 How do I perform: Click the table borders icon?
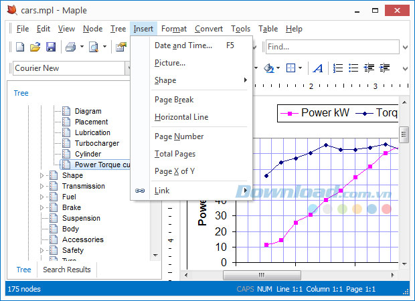click(290, 68)
